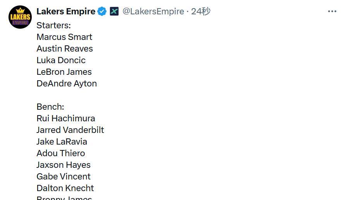
Task: Open the Lakers Empire profile avatar
Action: coord(20,17)
